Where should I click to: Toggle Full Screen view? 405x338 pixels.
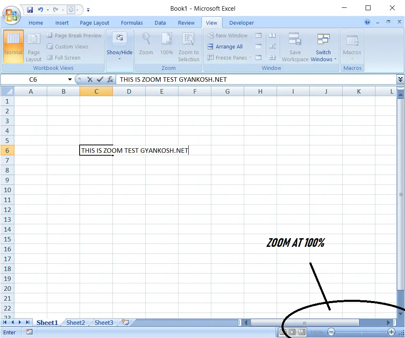(64, 57)
